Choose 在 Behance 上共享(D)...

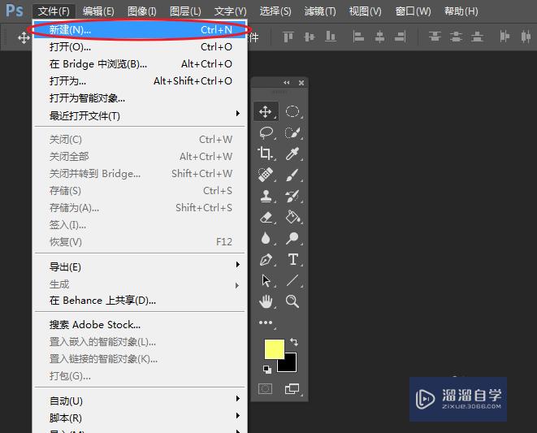pyautogui.click(x=140, y=301)
